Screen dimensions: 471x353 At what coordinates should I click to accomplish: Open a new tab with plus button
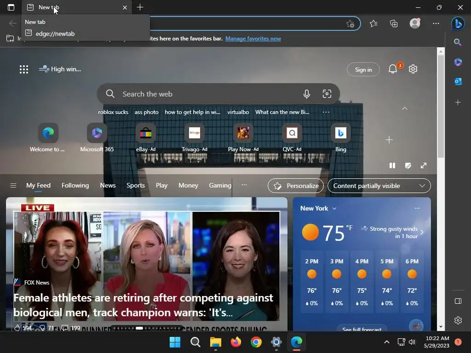point(140,7)
